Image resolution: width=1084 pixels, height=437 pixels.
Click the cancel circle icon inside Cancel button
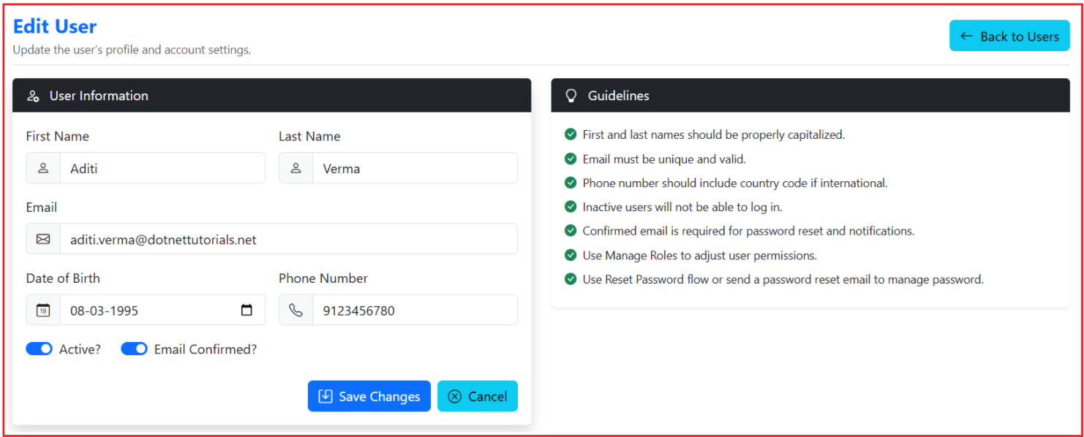(454, 395)
